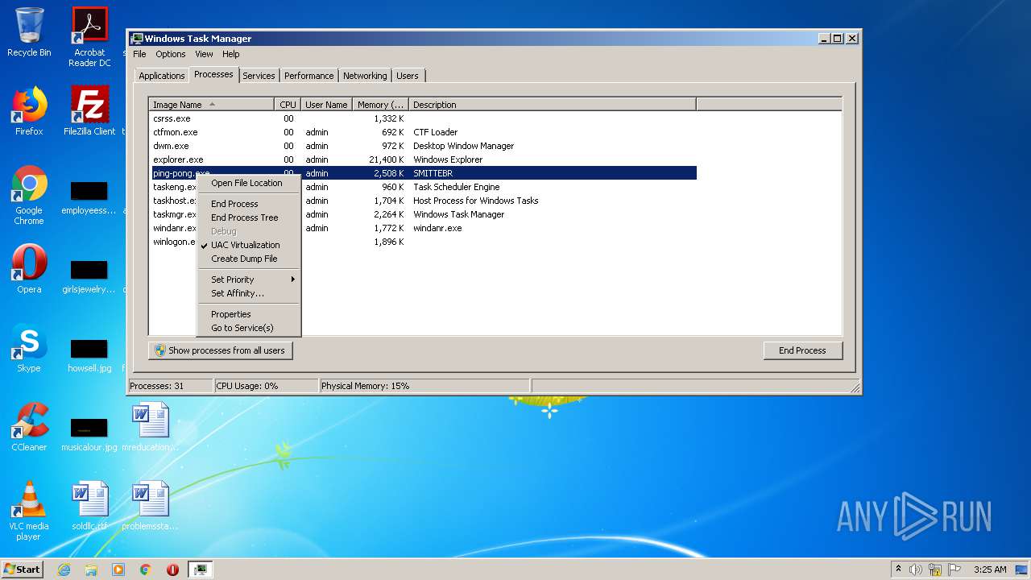Choose Open File Location
Viewport: 1031px width, 580px height.
[x=249, y=183]
